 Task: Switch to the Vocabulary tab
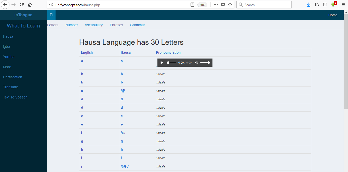click(94, 25)
